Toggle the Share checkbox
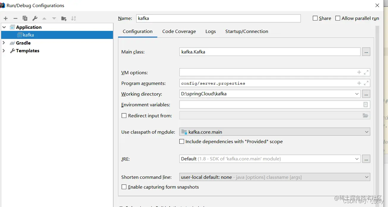Image resolution: width=388 pixels, height=207 pixels. point(315,18)
